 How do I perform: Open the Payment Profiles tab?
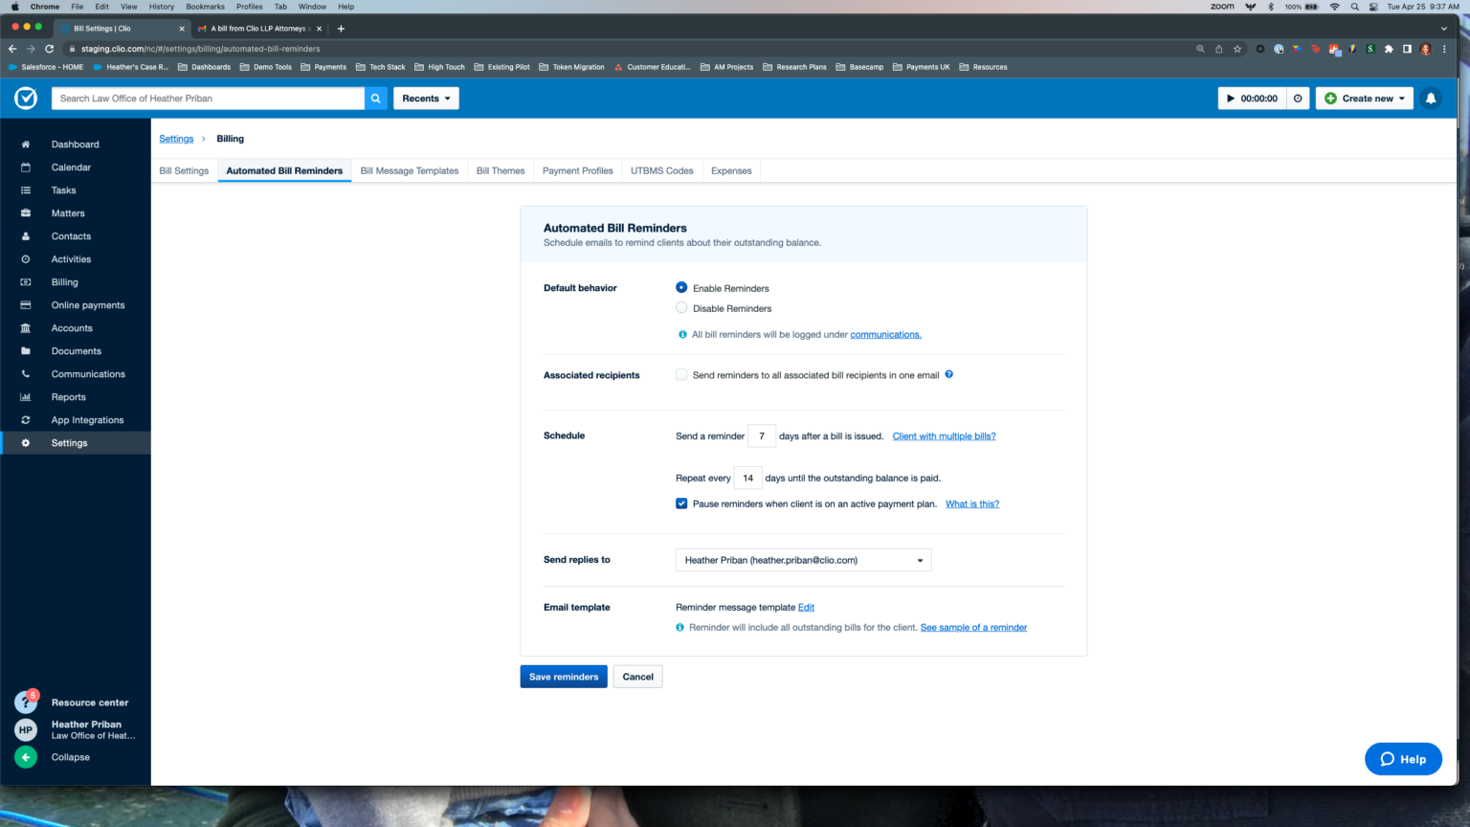(577, 170)
